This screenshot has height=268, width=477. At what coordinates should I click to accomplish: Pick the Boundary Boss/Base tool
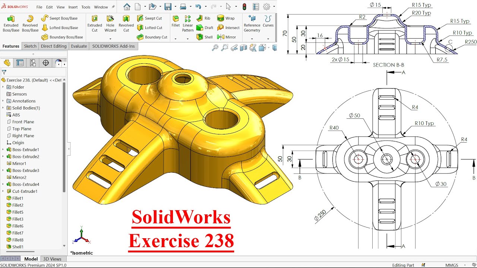pyautogui.click(x=62, y=37)
